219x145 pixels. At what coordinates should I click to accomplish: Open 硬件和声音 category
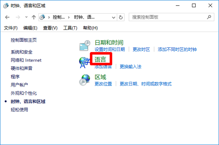[x=22, y=68]
